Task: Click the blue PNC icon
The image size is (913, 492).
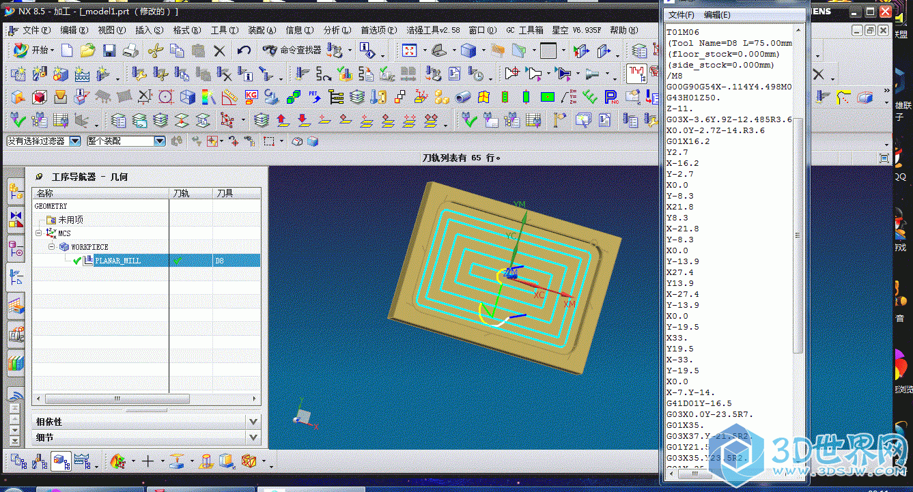Action: [611, 97]
